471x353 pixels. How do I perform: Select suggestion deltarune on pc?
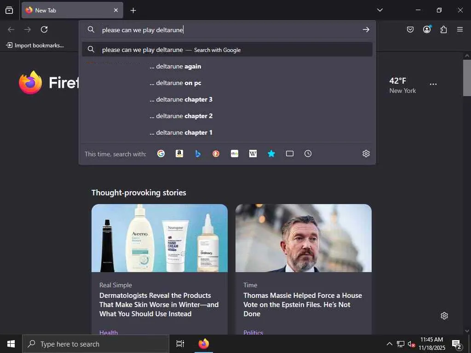click(x=227, y=83)
